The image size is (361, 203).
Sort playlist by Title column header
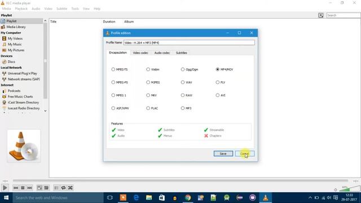point(54,21)
